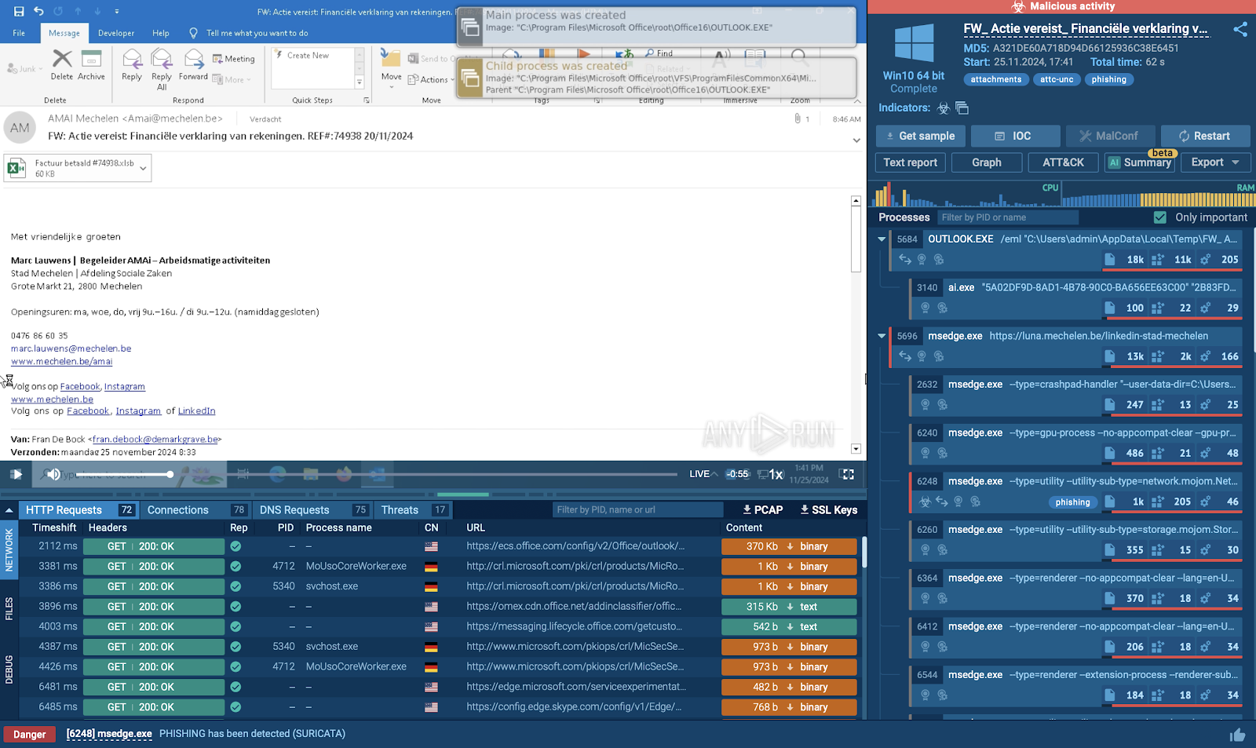Click the network arrows icon under msedge.exe 5696
The width and height of the screenshot is (1256, 748).
pyautogui.click(x=905, y=356)
